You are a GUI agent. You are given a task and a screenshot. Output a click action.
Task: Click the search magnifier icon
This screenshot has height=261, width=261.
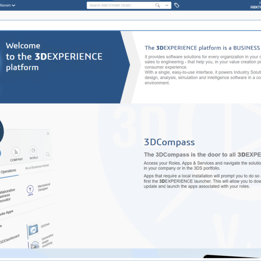[157, 5]
